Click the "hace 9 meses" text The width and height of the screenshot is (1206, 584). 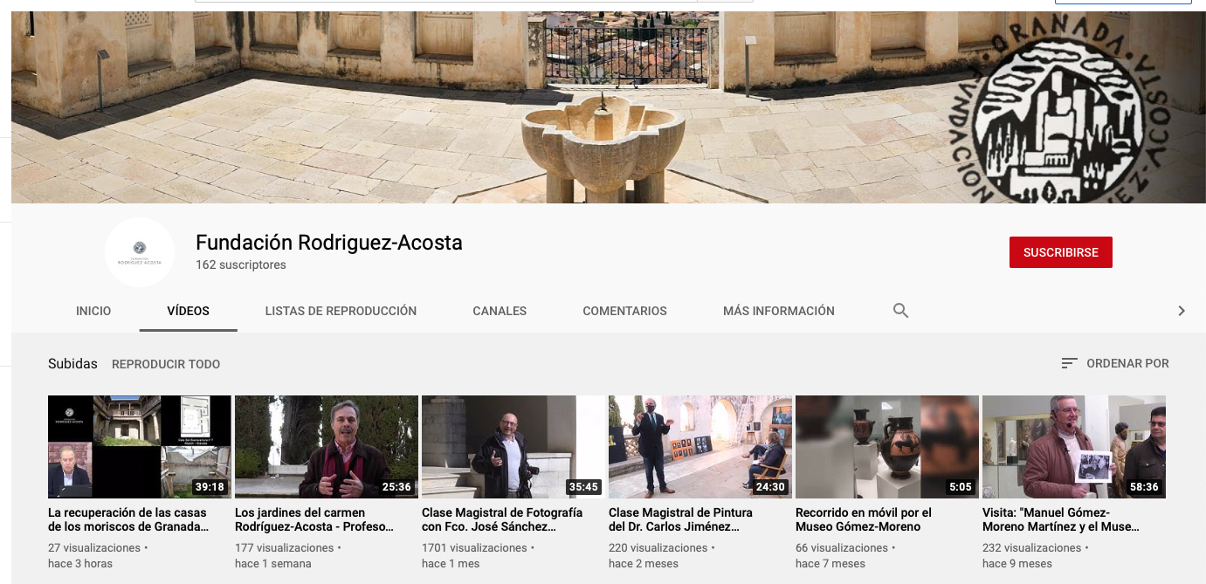tap(1017, 564)
